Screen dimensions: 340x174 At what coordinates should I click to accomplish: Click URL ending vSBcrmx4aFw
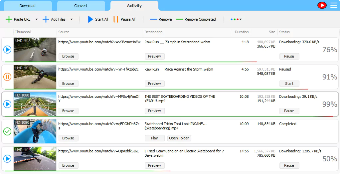point(99,42)
